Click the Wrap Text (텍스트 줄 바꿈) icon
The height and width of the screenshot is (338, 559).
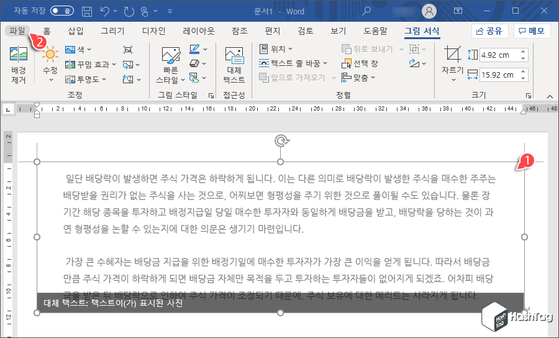pos(263,63)
